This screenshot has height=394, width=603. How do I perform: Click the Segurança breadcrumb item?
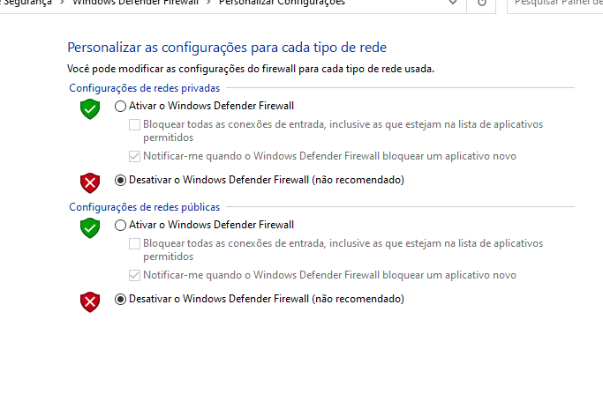26,3
